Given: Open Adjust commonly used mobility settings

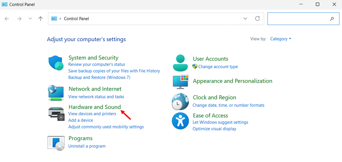Looking at the screenshot, I should [x=106, y=127].
